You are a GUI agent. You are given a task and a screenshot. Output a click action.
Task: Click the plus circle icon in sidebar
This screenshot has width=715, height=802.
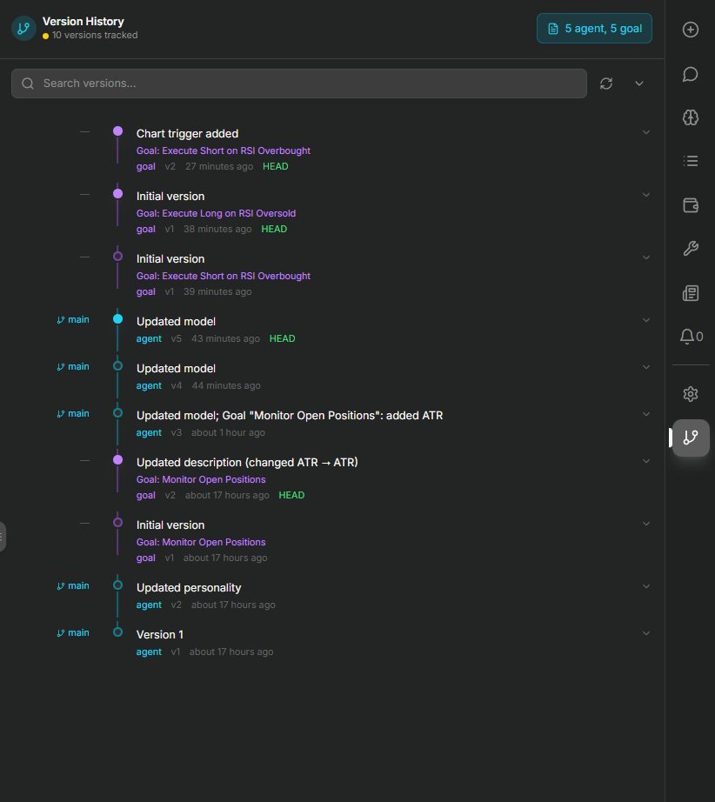pyautogui.click(x=691, y=30)
